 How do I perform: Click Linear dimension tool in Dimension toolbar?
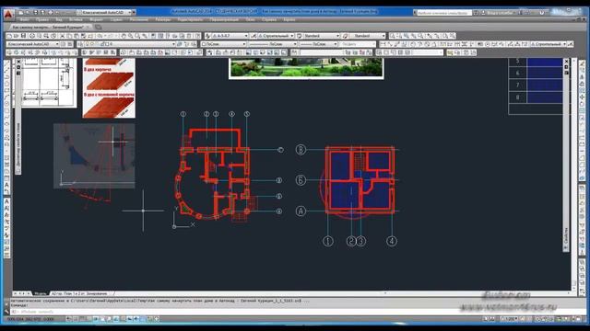382,44
